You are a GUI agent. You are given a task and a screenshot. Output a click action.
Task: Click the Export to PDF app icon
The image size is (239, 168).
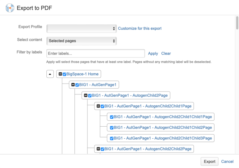pos(10,8)
